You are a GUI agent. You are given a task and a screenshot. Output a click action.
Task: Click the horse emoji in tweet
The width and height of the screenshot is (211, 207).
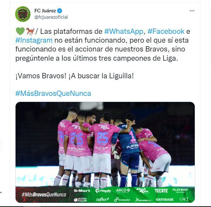[30, 31]
